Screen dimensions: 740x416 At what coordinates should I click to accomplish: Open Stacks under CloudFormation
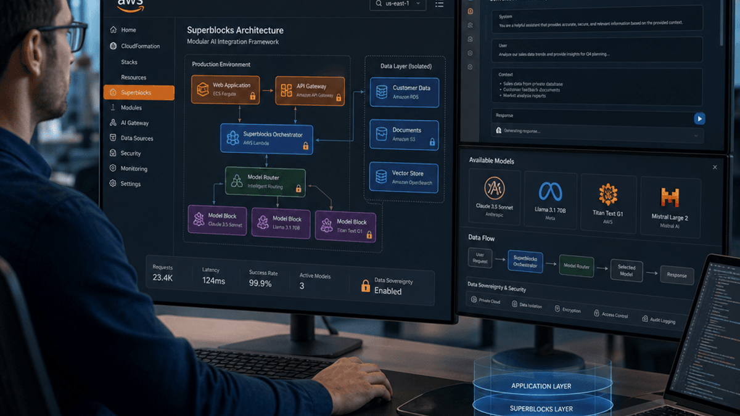coord(129,62)
